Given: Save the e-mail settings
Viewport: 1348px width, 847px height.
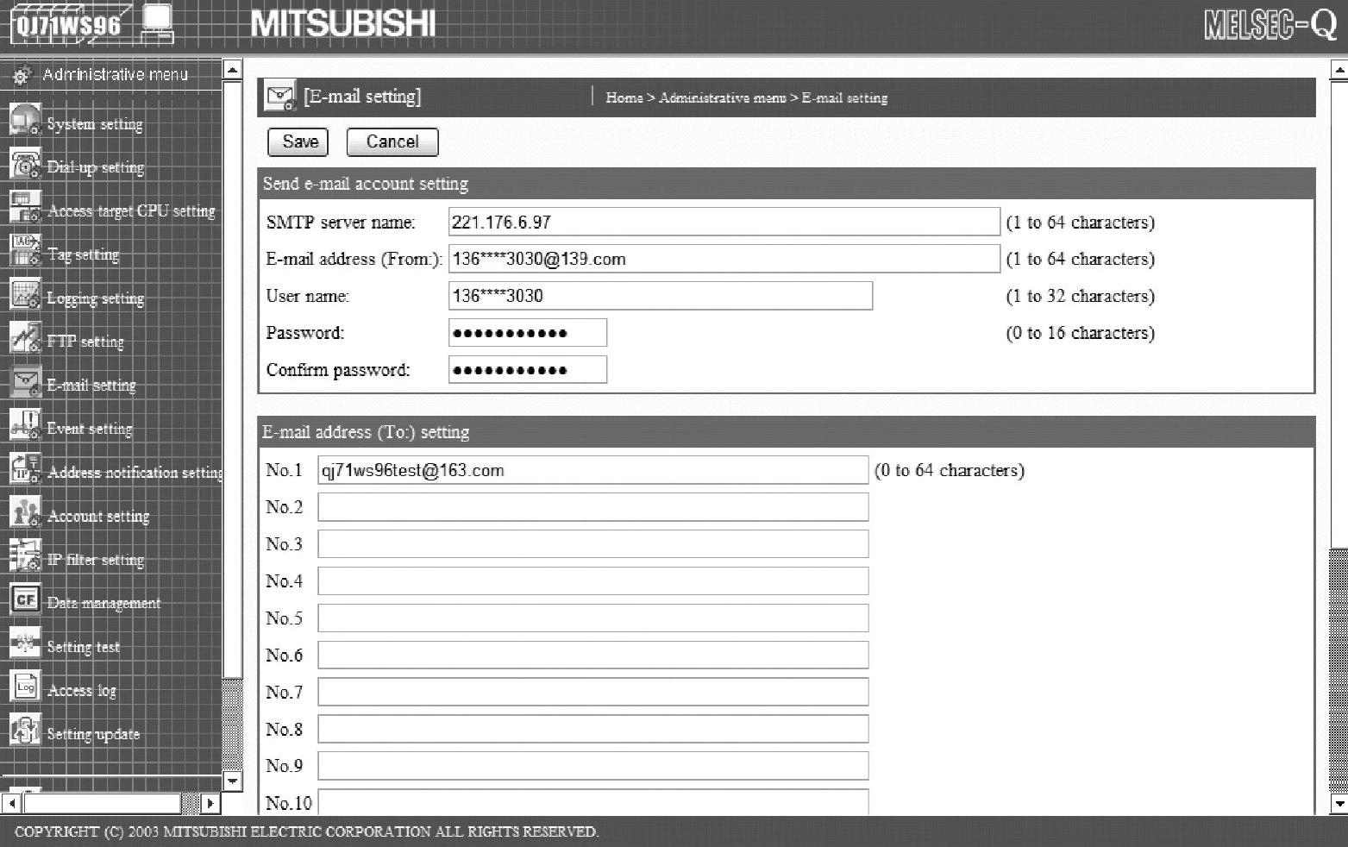Looking at the screenshot, I should [298, 142].
